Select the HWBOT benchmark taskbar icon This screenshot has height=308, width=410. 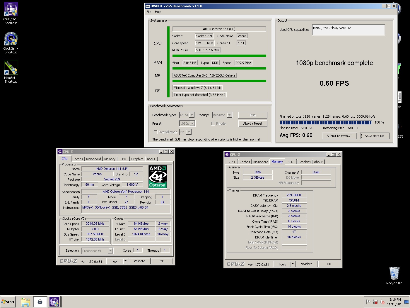pos(40,302)
